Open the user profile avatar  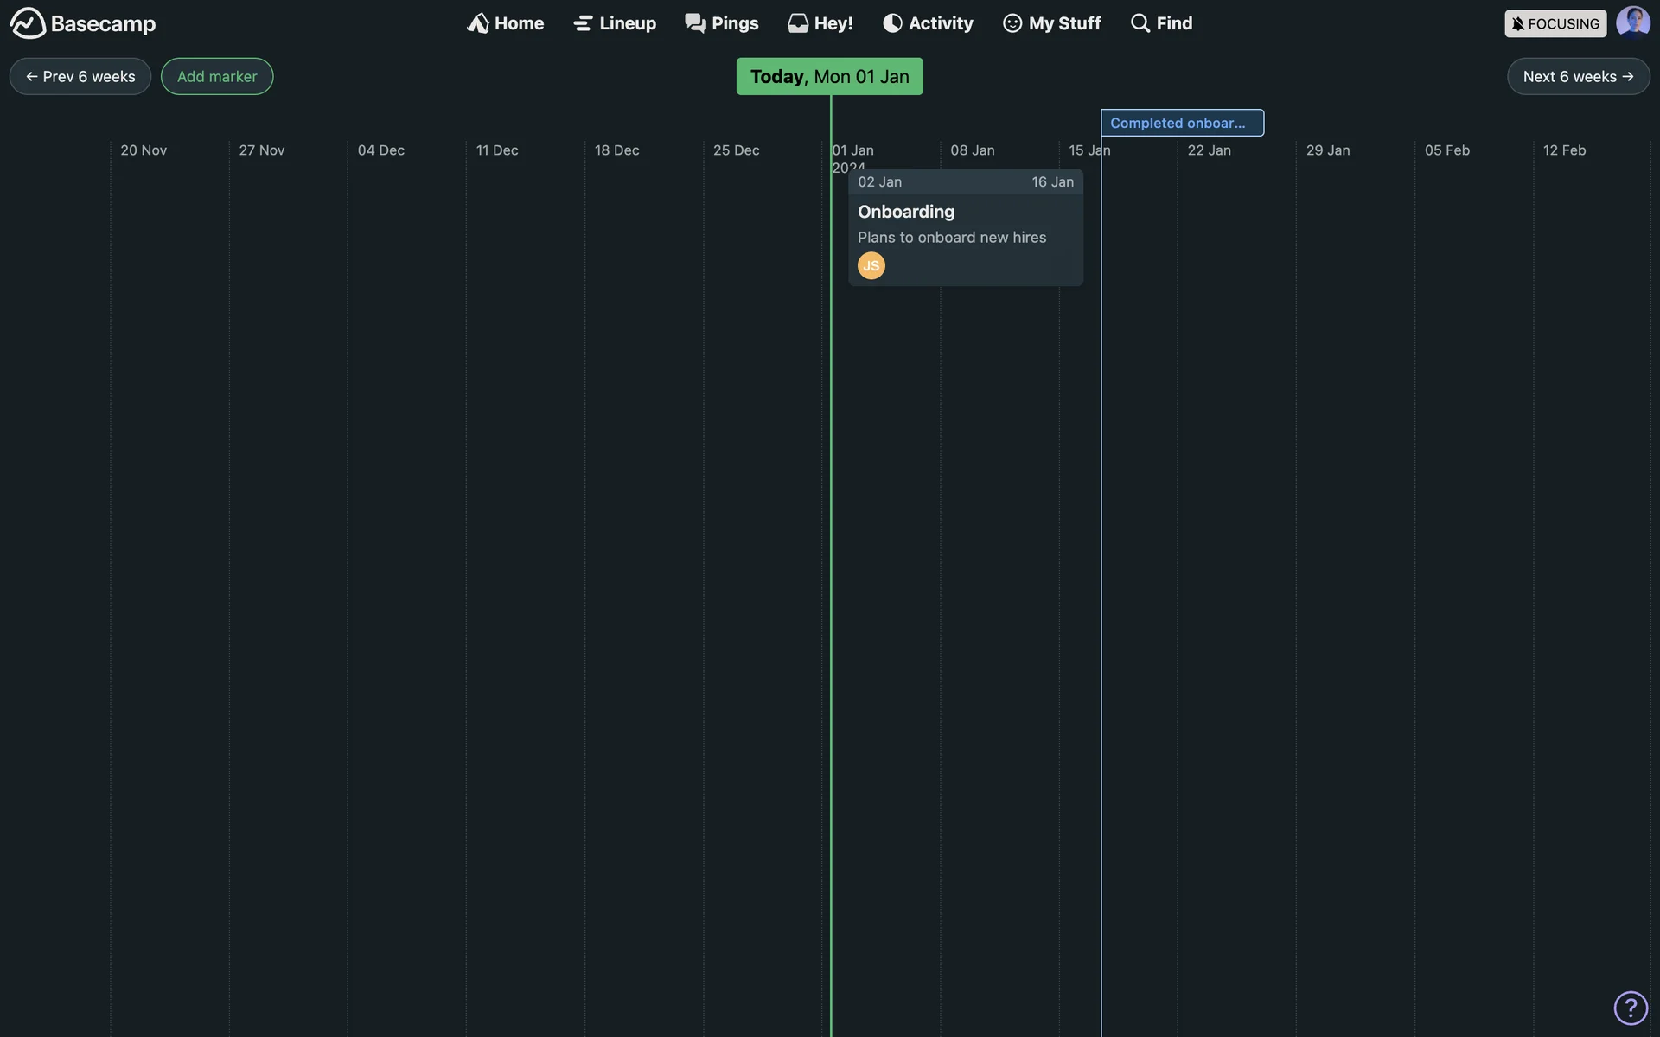point(1632,22)
